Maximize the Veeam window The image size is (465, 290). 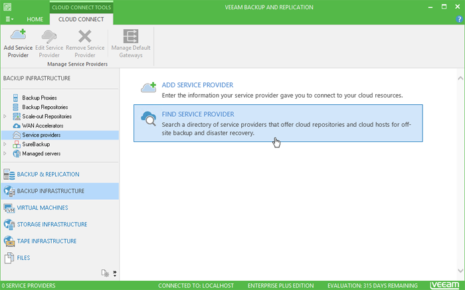[x=444, y=7]
